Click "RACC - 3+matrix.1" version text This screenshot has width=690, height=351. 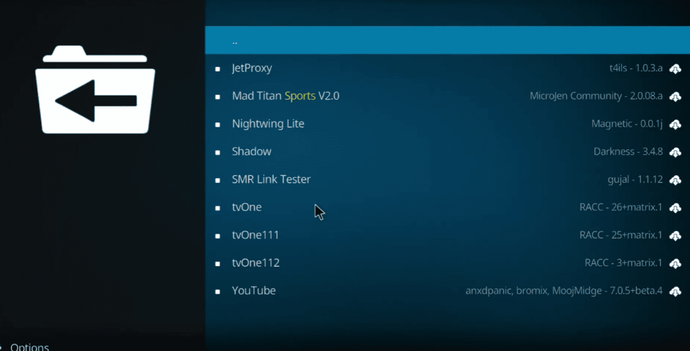pos(623,263)
